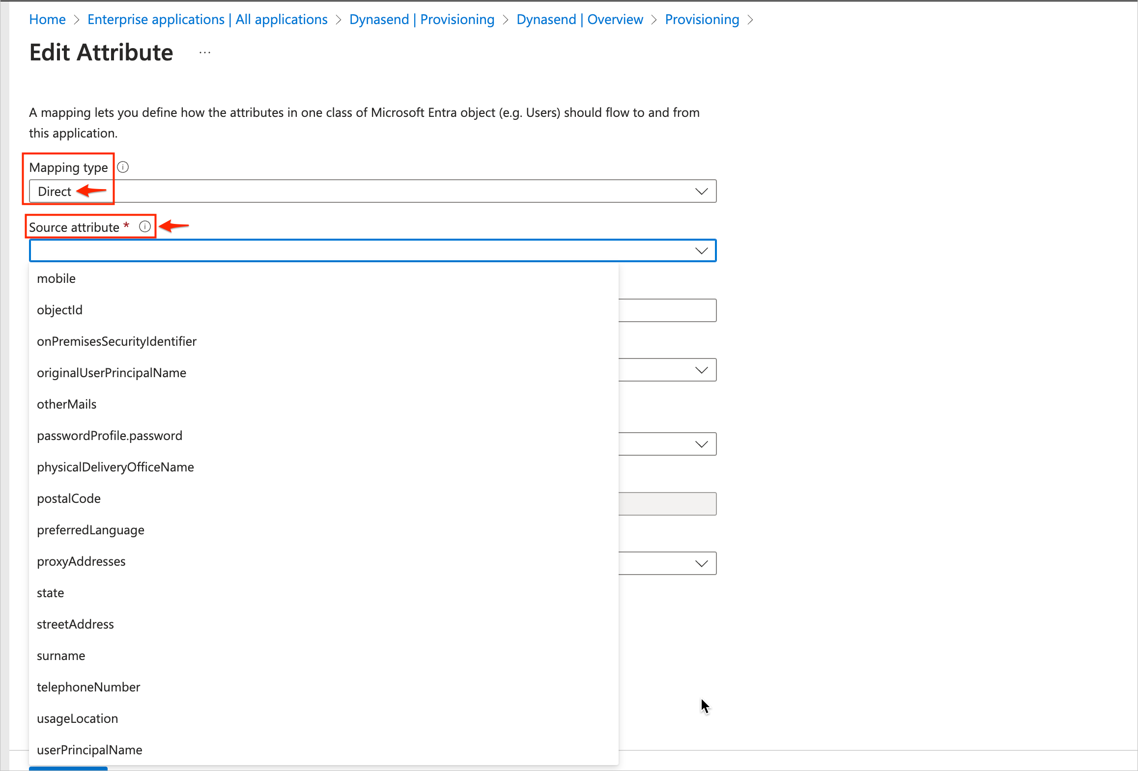Collapse the Source attribute dropdown list
1138x771 pixels.
(701, 250)
